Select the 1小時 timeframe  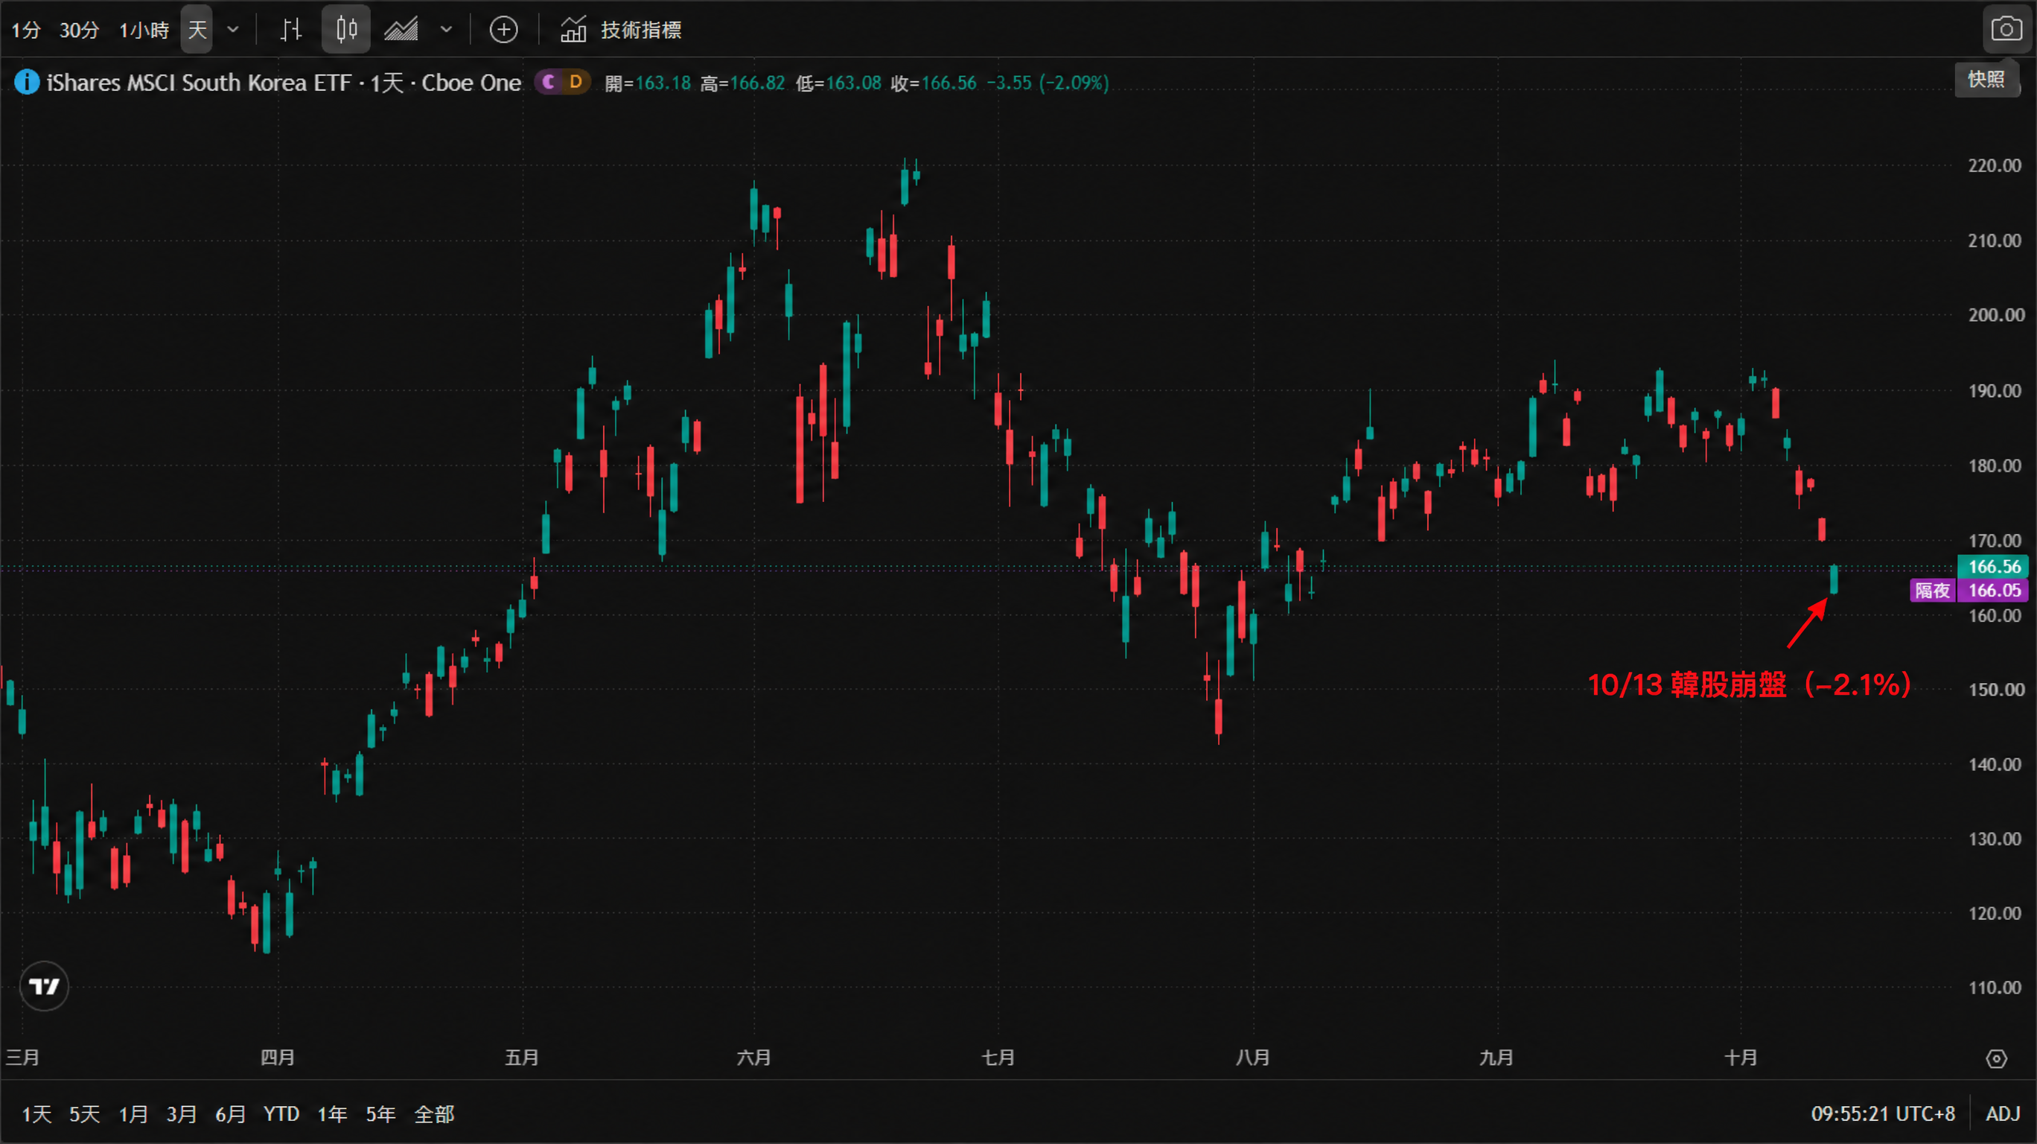coord(144,30)
